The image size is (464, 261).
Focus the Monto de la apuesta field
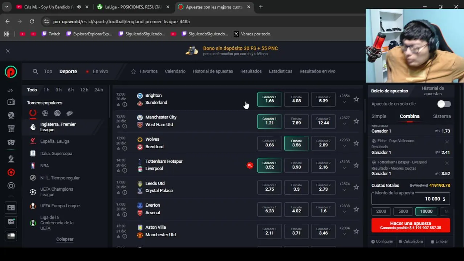pyautogui.click(x=411, y=199)
